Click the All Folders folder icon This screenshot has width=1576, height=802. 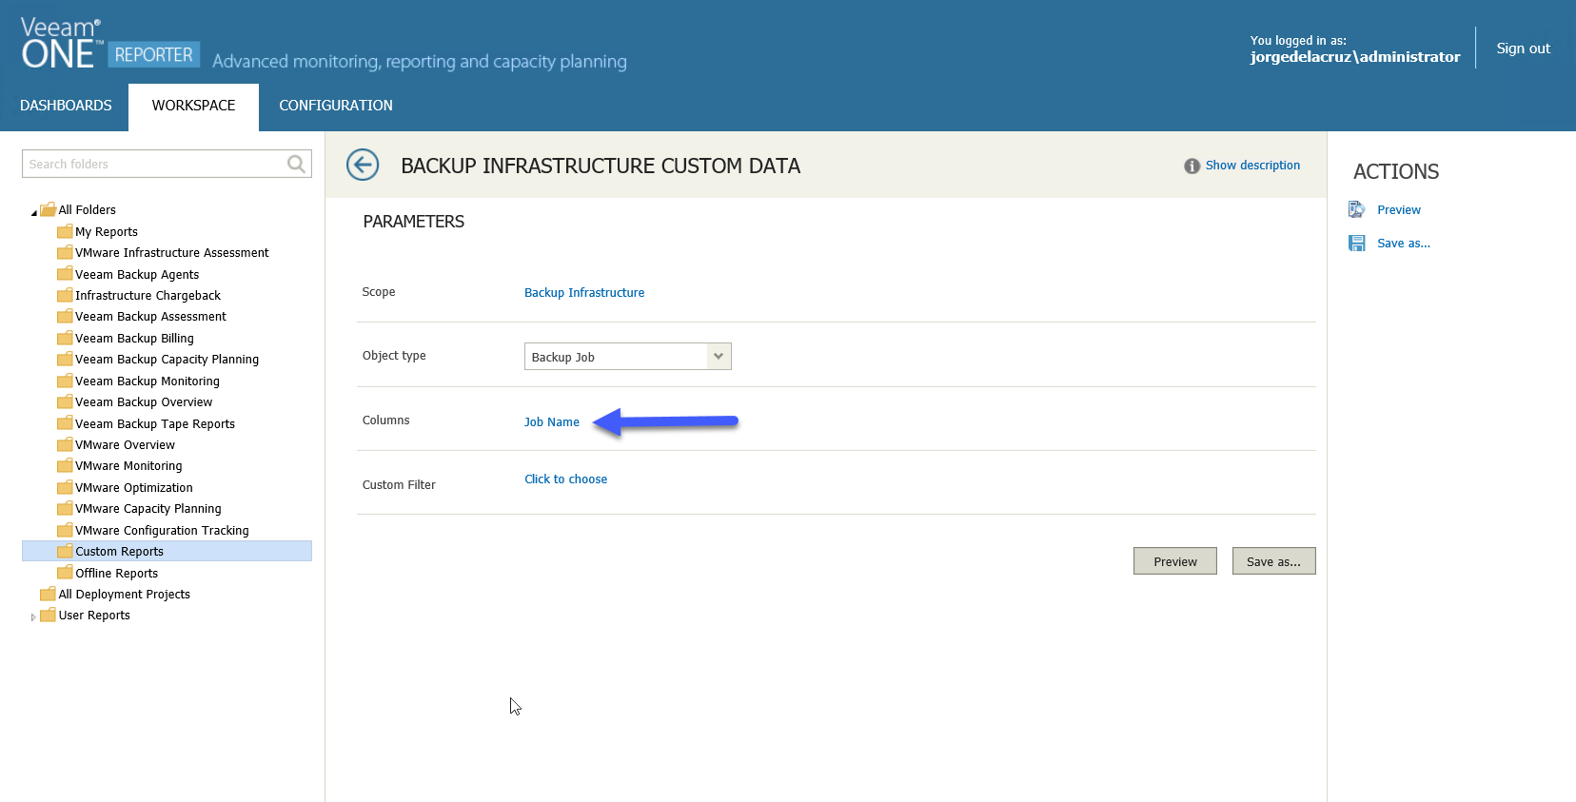pyautogui.click(x=48, y=209)
